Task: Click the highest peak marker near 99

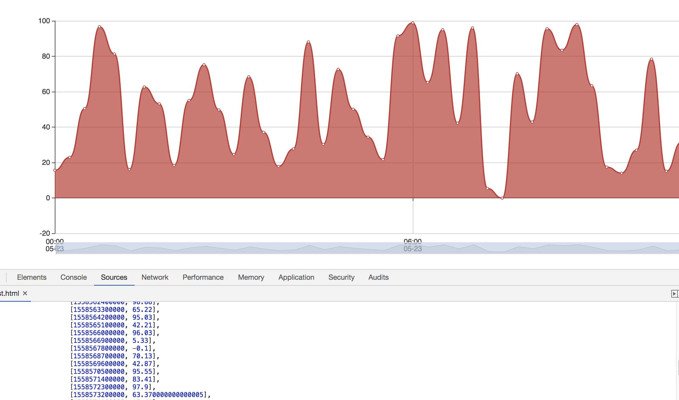Action: click(412, 22)
